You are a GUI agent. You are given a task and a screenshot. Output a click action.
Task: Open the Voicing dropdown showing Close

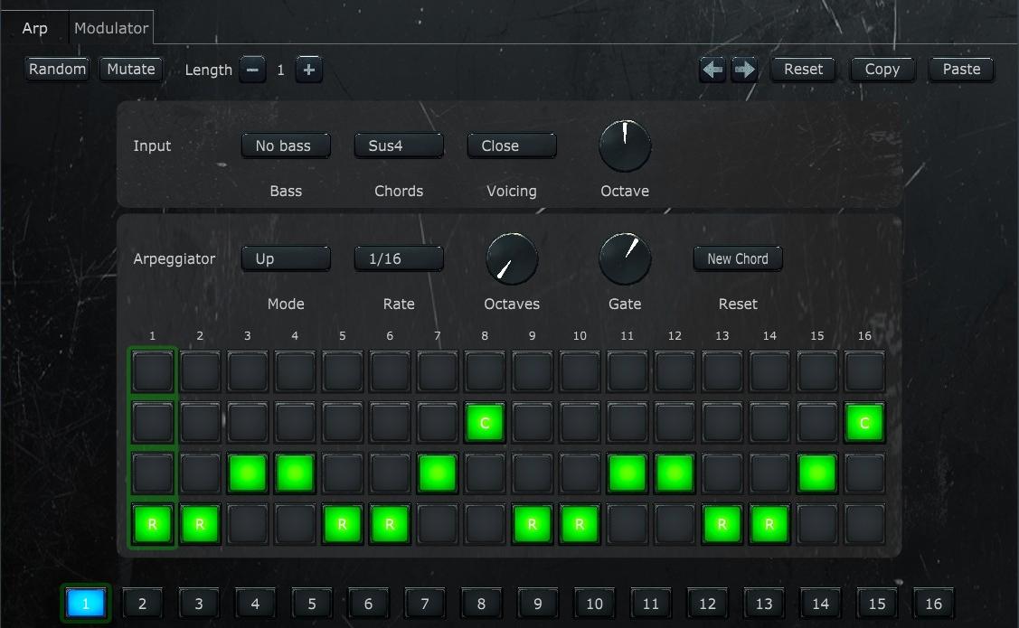tap(511, 145)
